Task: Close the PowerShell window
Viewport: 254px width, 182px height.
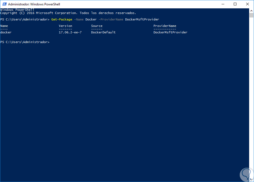Action: click(248, 4)
